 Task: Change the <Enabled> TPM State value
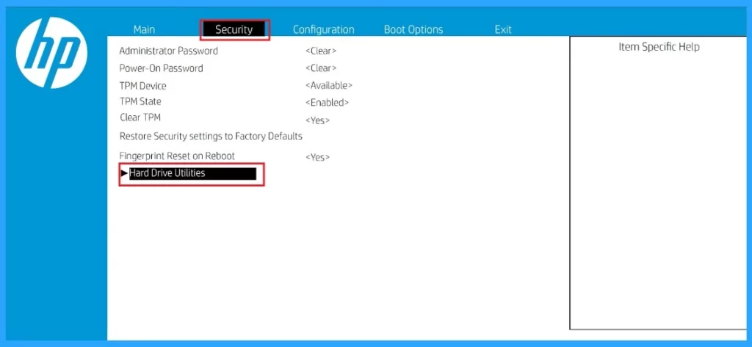(327, 103)
